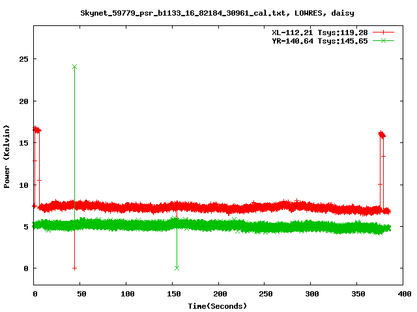The height and width of the screenshot is (312, 417).
Task: Click the x-axis tick label 200
Action: 220,294
